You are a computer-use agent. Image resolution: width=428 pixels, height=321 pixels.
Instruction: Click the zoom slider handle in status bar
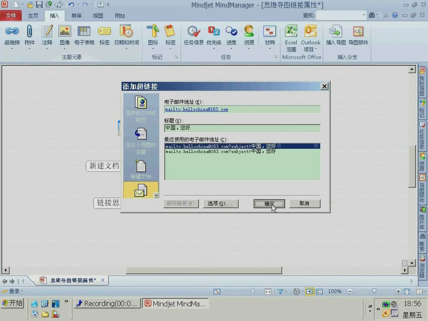point(374,291)
